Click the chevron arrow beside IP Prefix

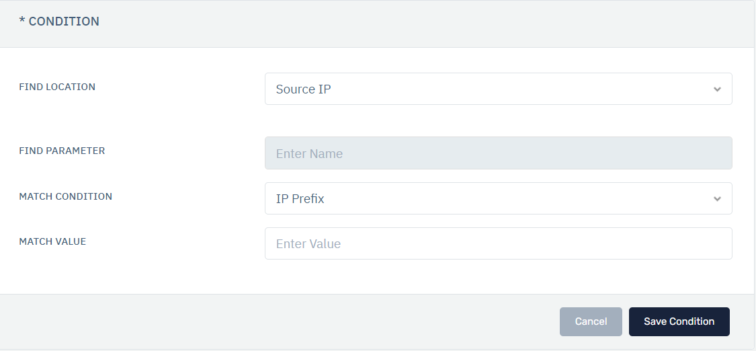tap(717, 198)
